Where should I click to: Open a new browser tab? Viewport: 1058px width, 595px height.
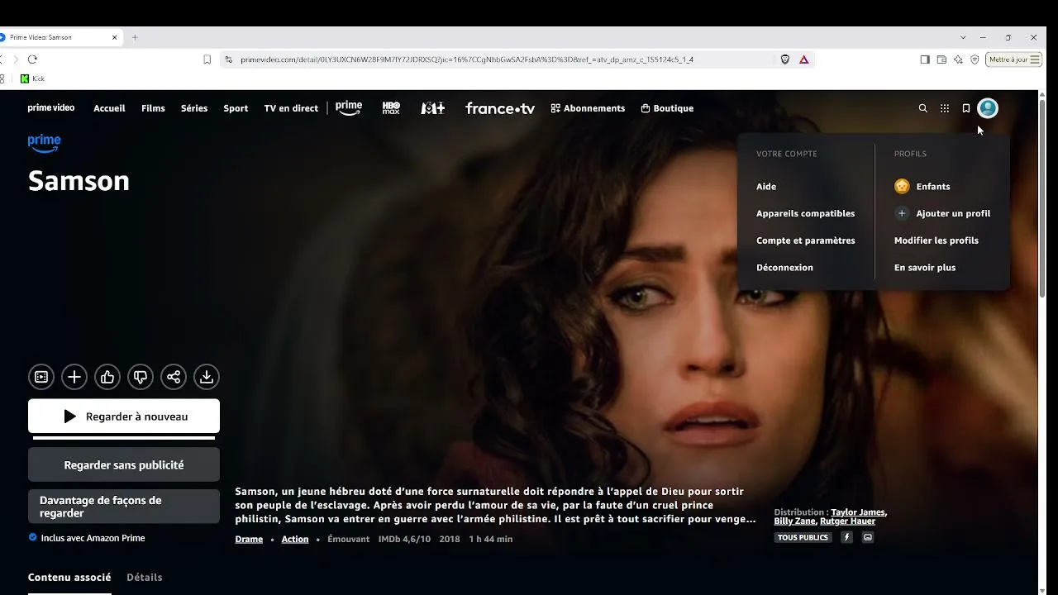(135, 37)
